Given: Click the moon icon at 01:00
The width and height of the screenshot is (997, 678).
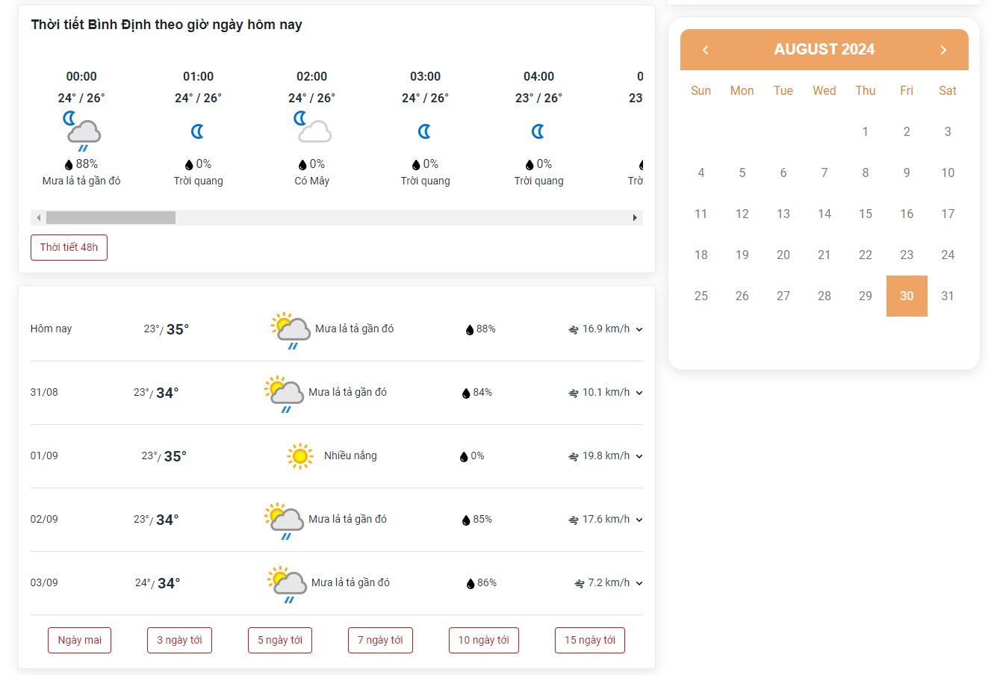Looking at the screenshot, I should pos(198,131).
